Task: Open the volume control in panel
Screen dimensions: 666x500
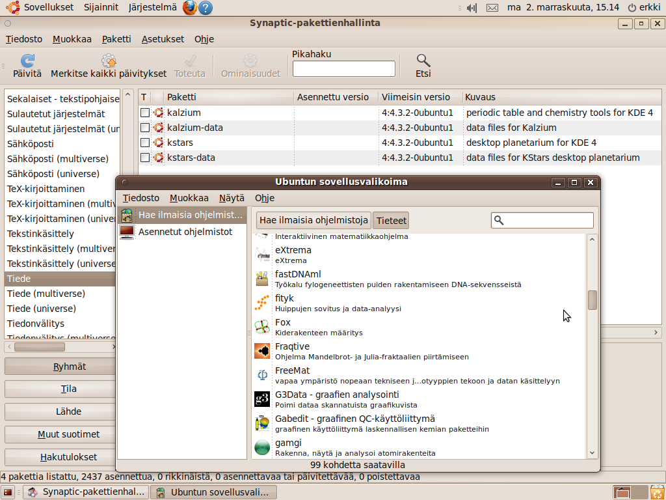Action: point(472,8)
